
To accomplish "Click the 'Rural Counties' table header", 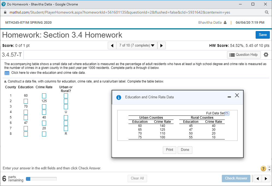I will click(x=202, y=118).
